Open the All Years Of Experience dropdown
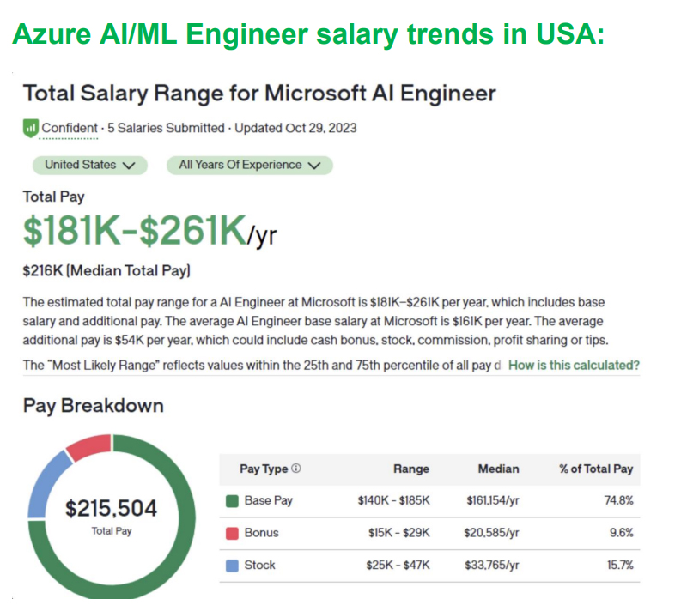This screenshot has width=687, height=611. click(x=249, y=165)
